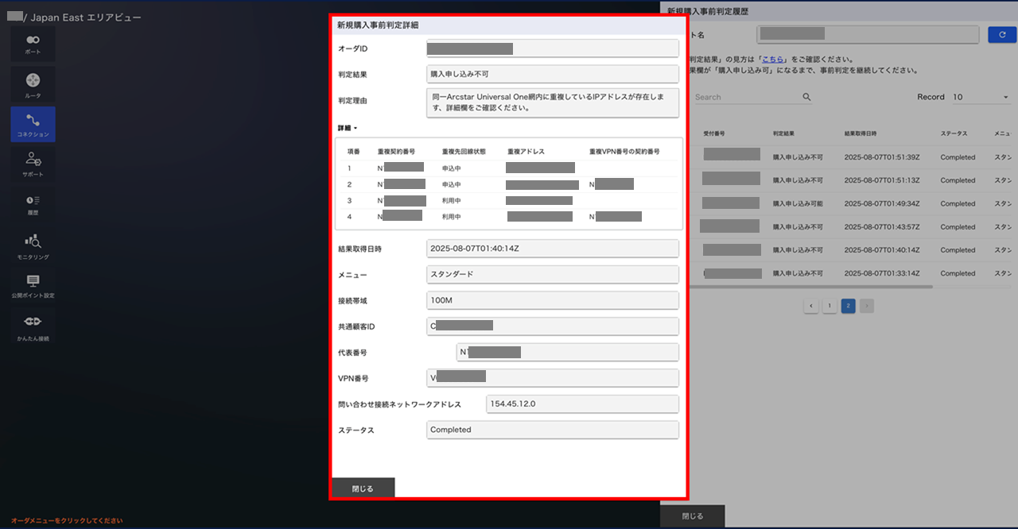Open the こちら help link
Image resolution: width=1018 pixels, height=529 pixels.
click(x=774, y=60)
